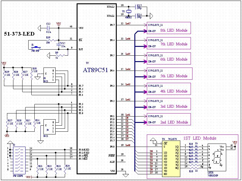The image size is (242, 181).
Task: Click the XTAL2 pin label
Action: coord(110,7)
